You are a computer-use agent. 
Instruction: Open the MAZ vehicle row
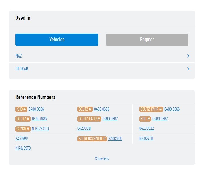coord(102,56)
